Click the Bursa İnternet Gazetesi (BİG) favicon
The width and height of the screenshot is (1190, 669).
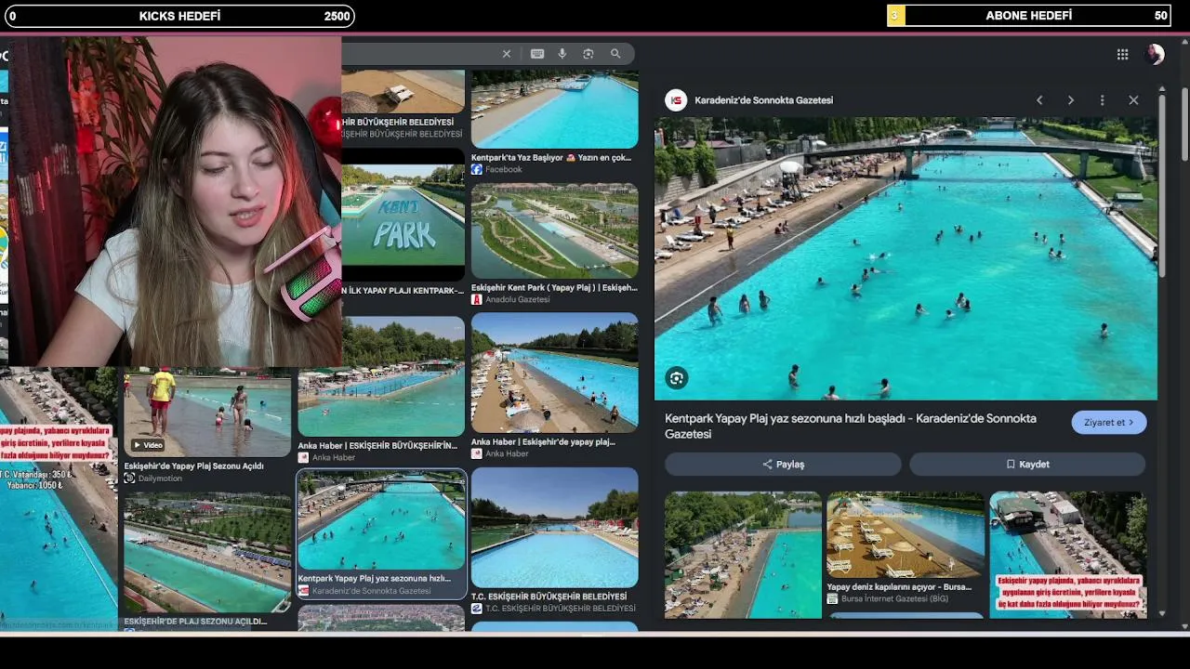pos(833,599)
